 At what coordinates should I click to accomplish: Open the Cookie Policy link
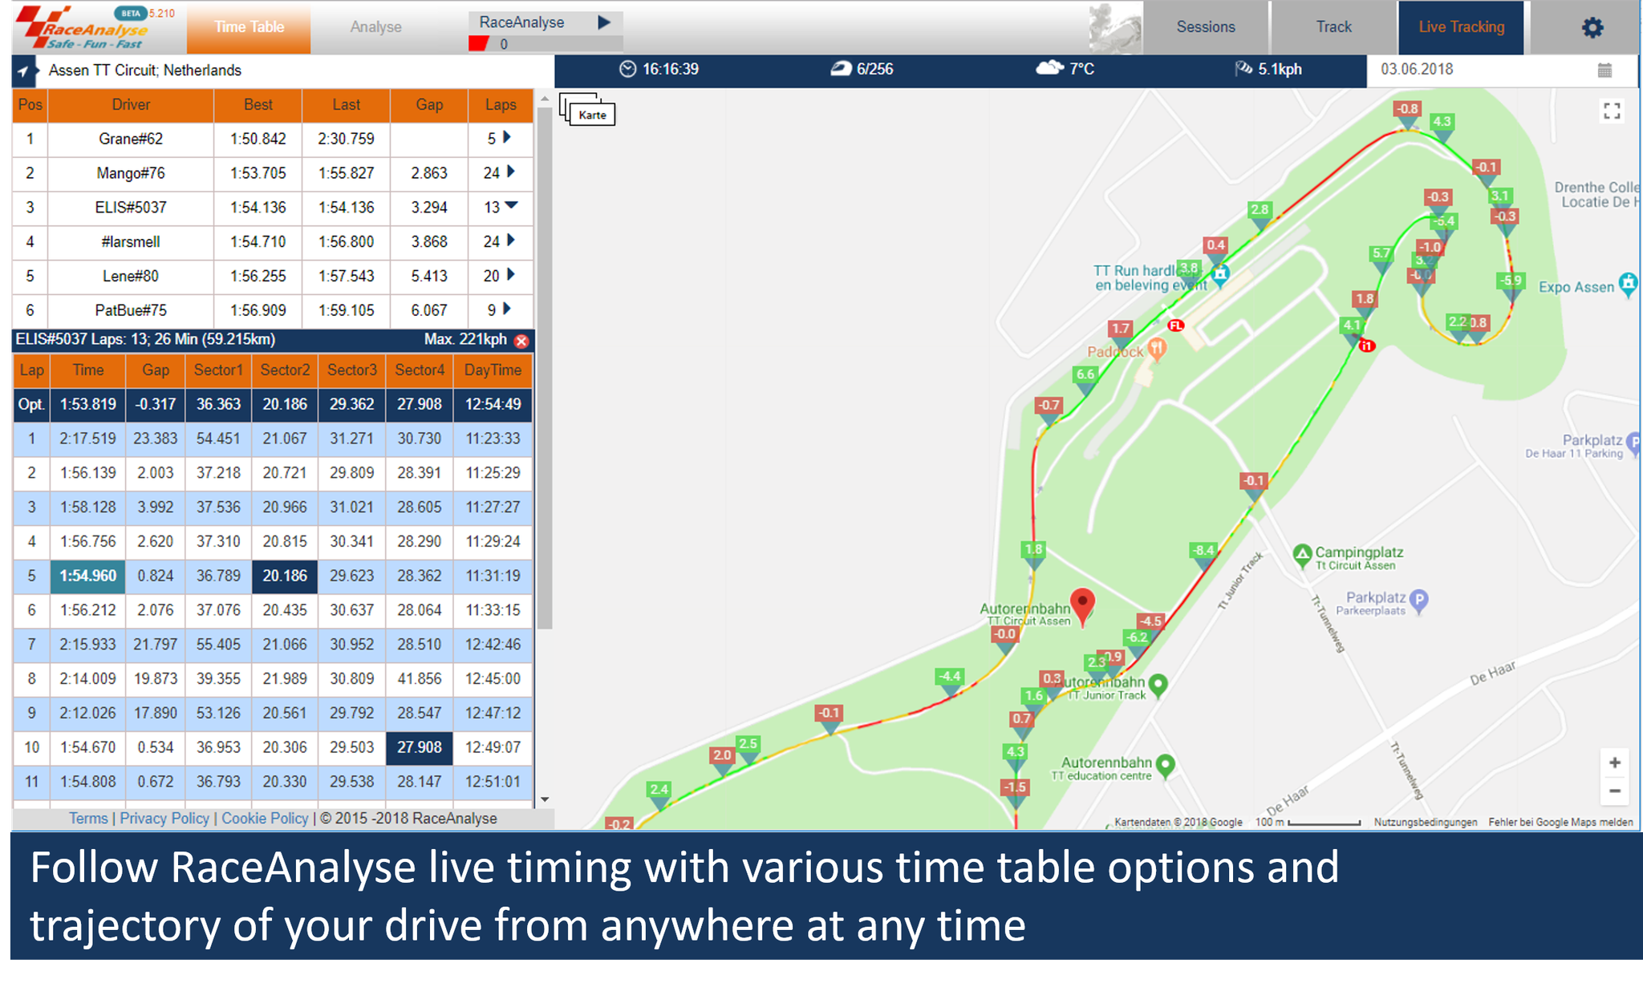265,819
